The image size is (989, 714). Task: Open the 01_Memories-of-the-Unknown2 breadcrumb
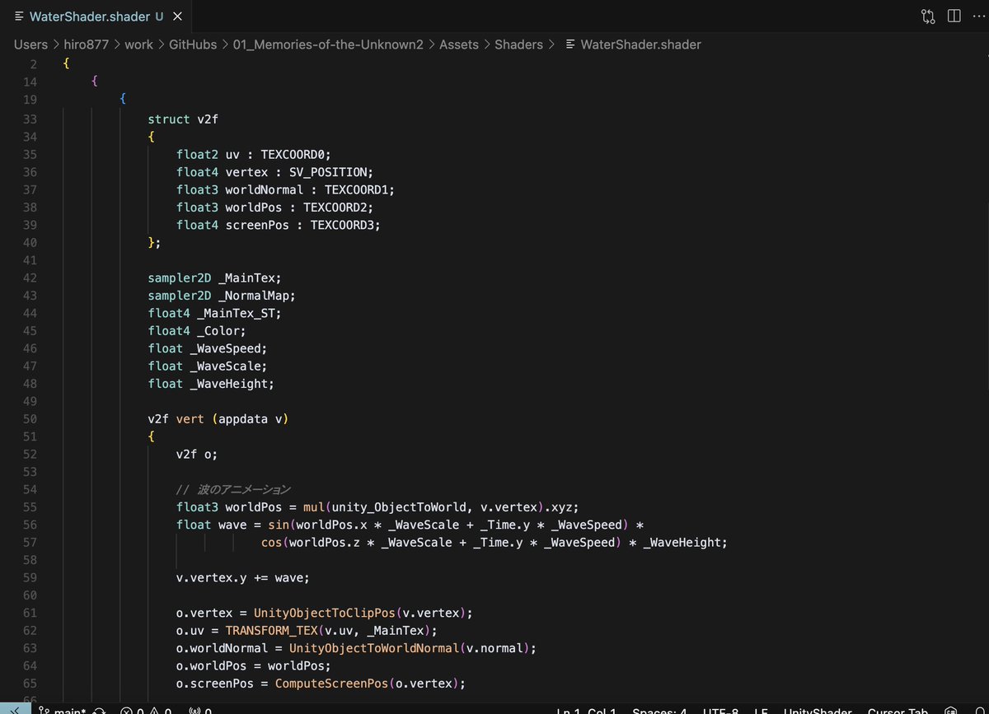[327, 44]
